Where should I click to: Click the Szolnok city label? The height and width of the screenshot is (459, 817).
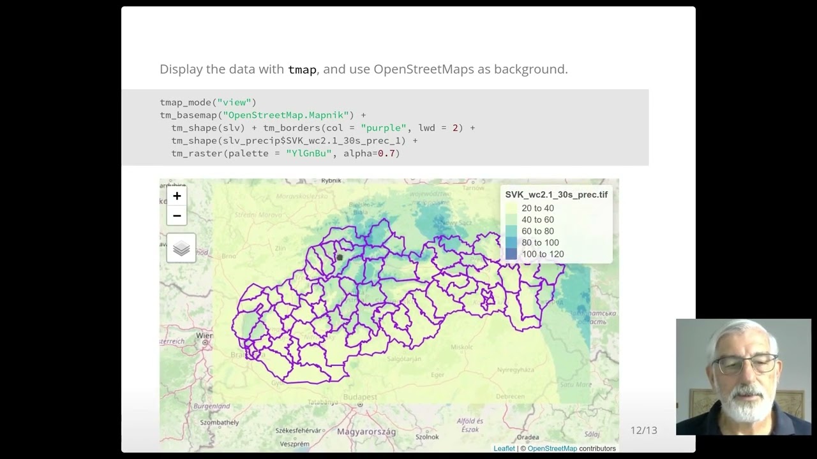point(426,437)
